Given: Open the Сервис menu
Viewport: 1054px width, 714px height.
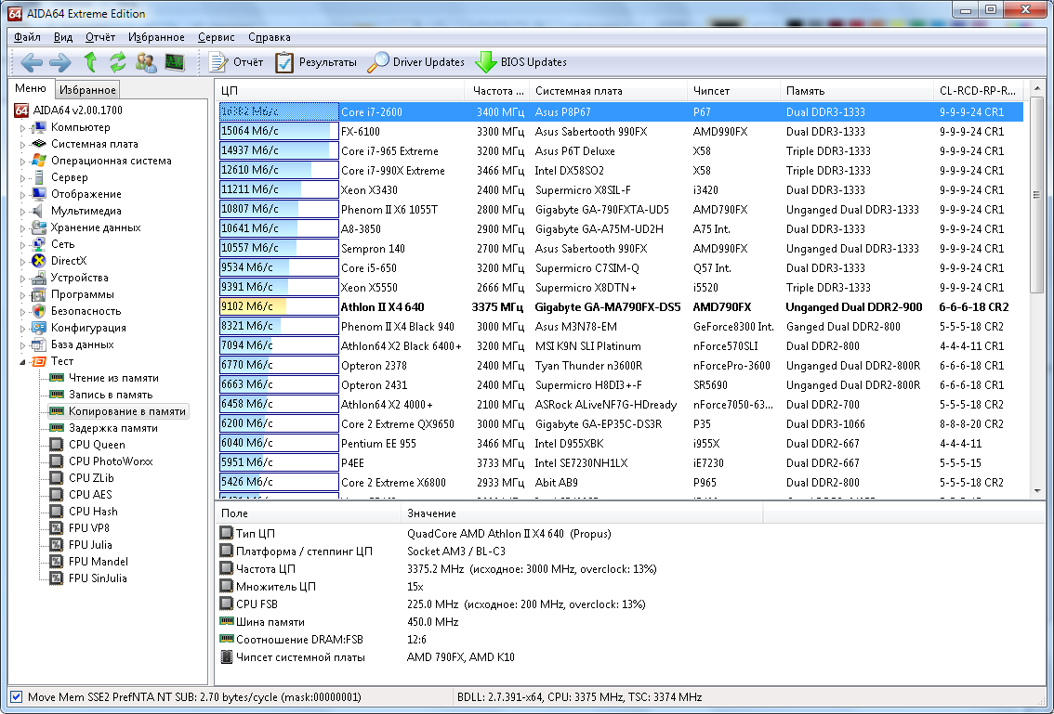Looking at the screenshot, I should click(217, 38).
